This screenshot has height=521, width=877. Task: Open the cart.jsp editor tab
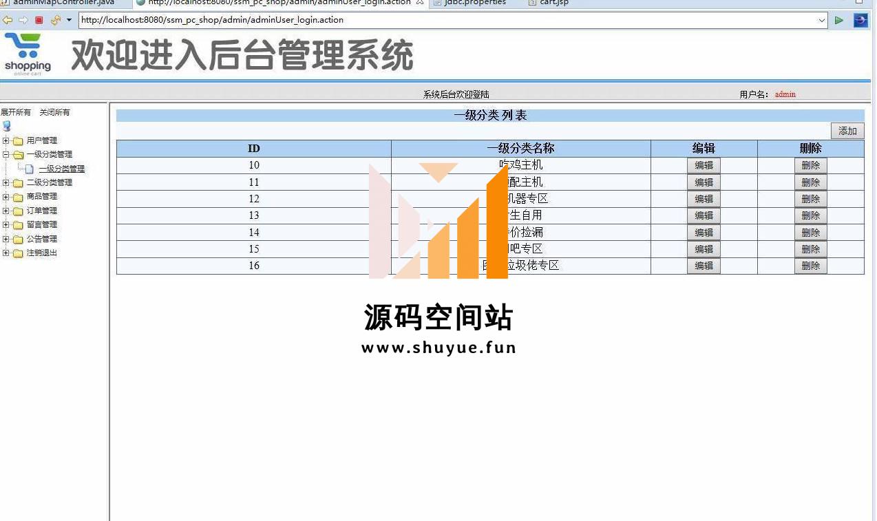(549, 3)
